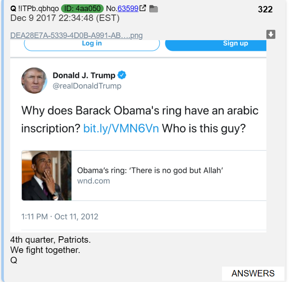The width and height of the screenshot is (289, 282).
Task: Open post number 63599 link
Action: [128, 9]
